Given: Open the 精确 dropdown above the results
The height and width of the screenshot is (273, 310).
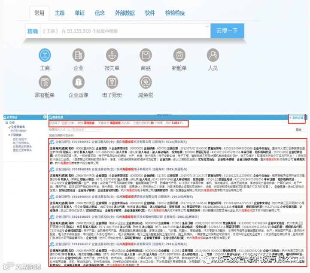Looking at the screenshot, I should (x=300, y=130).
